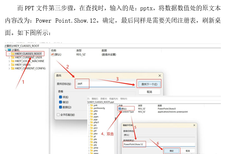Expand the HKEY_CURRENT_CONFIG key chevron
Screen dimensions: 229x154
(x=9, y=68)
